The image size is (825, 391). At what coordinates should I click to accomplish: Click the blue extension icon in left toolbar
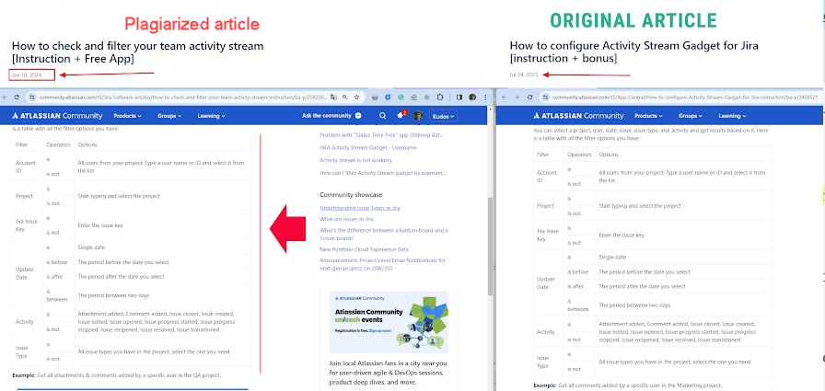coord(388,98)
